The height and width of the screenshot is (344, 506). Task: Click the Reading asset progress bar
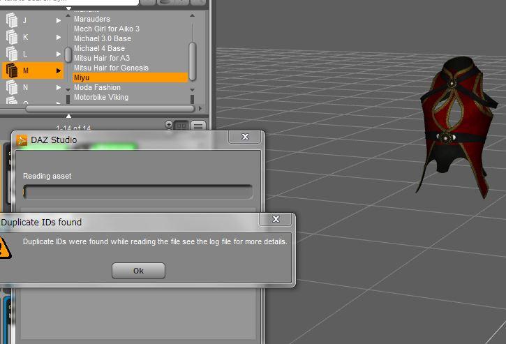[137, 192]
